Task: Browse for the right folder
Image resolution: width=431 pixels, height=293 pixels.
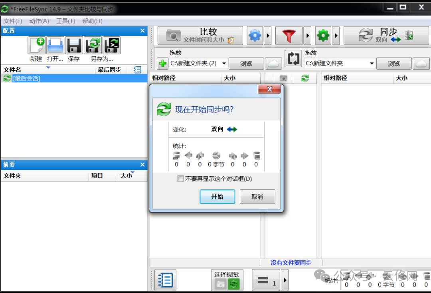Action: pyautogui.click(x=394, y=64)
